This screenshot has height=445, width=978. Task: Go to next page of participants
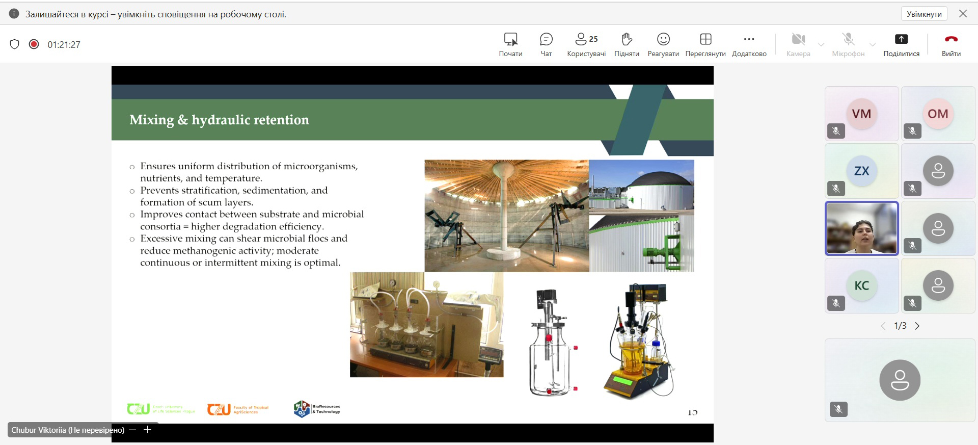[x=917, y=326]
